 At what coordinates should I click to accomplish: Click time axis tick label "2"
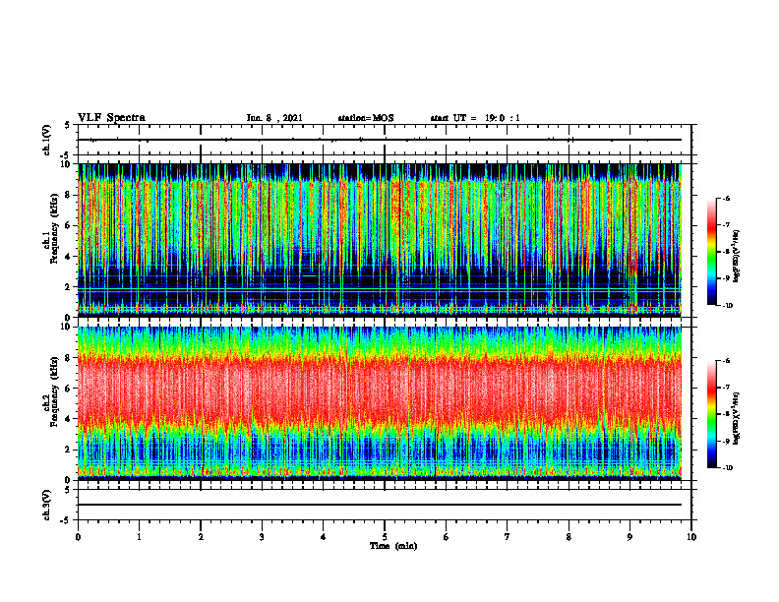pyautogui.click(x=201, y=537)
